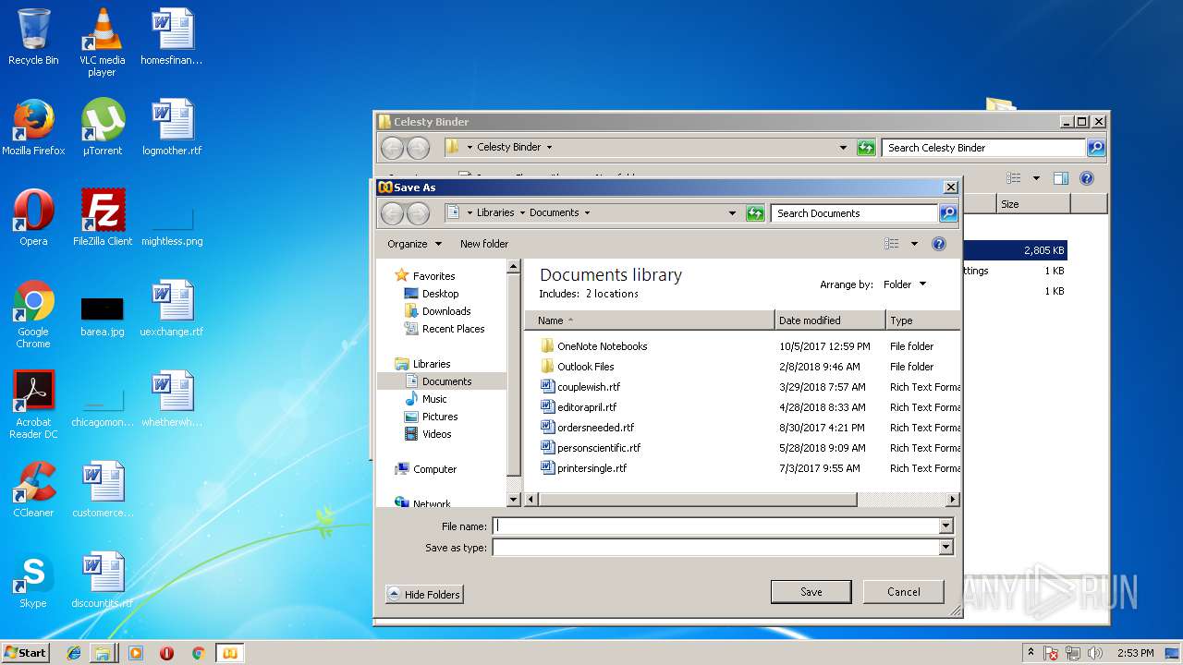1183x665 pixels.
Task: Open the address bar history dropdown in Save As
Action: [x=733, y=213]
